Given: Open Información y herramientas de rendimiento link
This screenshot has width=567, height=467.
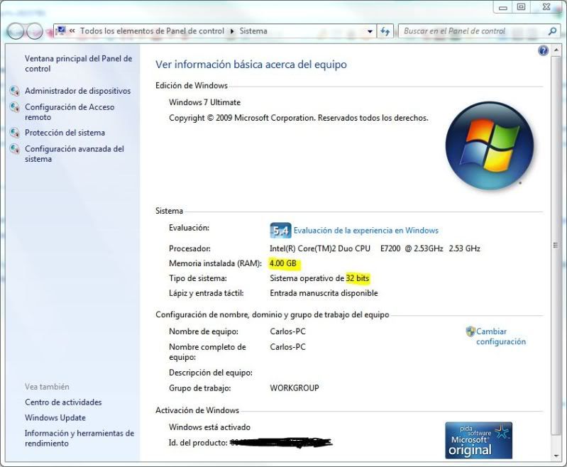Looking at the screenshot, I should tap(79, 438).
